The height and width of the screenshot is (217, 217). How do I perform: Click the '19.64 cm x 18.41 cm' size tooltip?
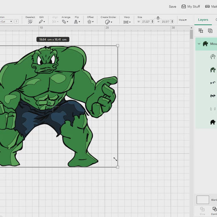(53, 39)
